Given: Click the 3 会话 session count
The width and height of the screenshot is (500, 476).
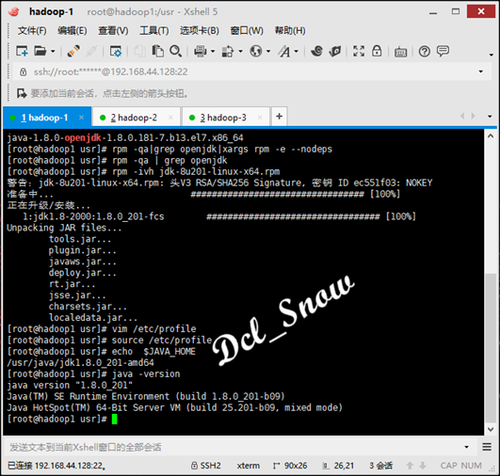Looking at the screenshot, I should point(380,466).
